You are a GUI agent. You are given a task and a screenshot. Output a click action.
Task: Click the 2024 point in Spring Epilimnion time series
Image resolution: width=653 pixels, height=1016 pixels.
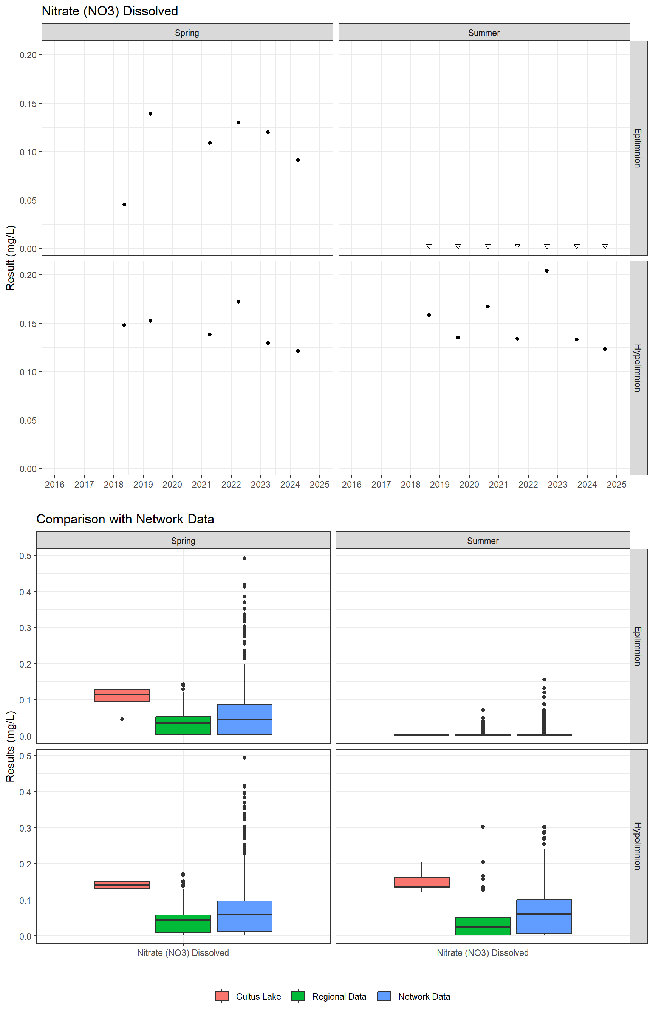click(298, 160)
